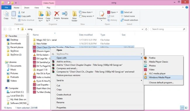Click the Cut scissors icon
This screenshot has width=190, height=111.
click(x=19, y=12)
